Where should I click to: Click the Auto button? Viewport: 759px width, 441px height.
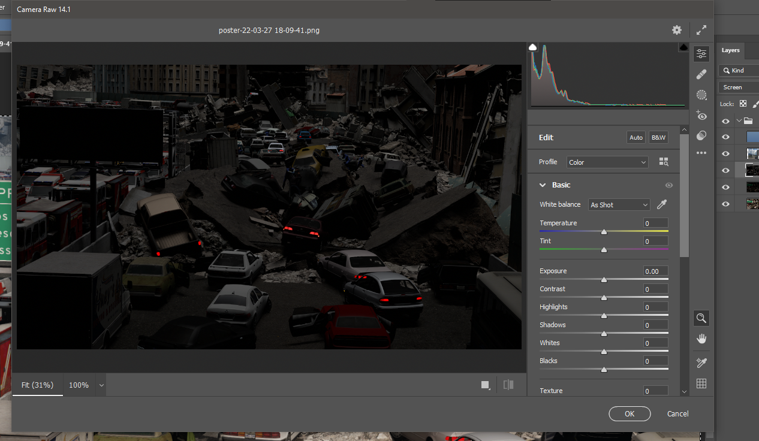pos(635,138)
